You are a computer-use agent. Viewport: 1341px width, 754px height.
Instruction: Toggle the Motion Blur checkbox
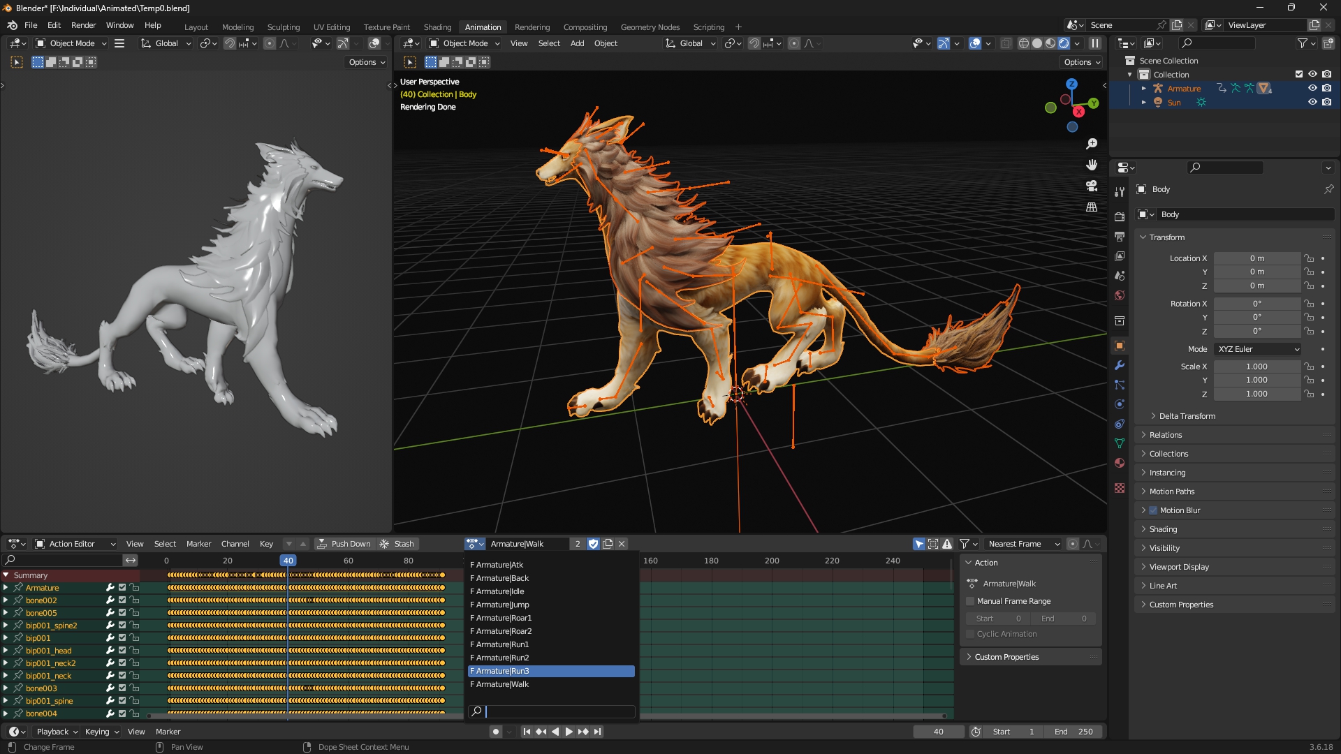[1153, 510]
